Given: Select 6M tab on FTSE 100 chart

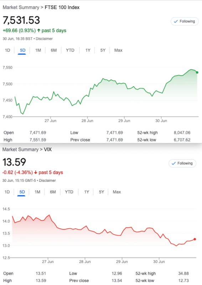Looking at the screenshot, I should point(54,50).
